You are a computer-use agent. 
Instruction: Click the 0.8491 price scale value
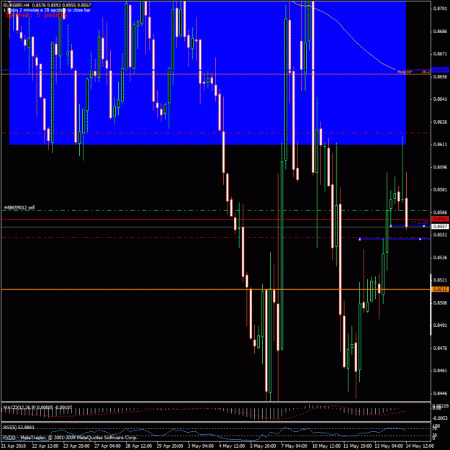(440, 325)
